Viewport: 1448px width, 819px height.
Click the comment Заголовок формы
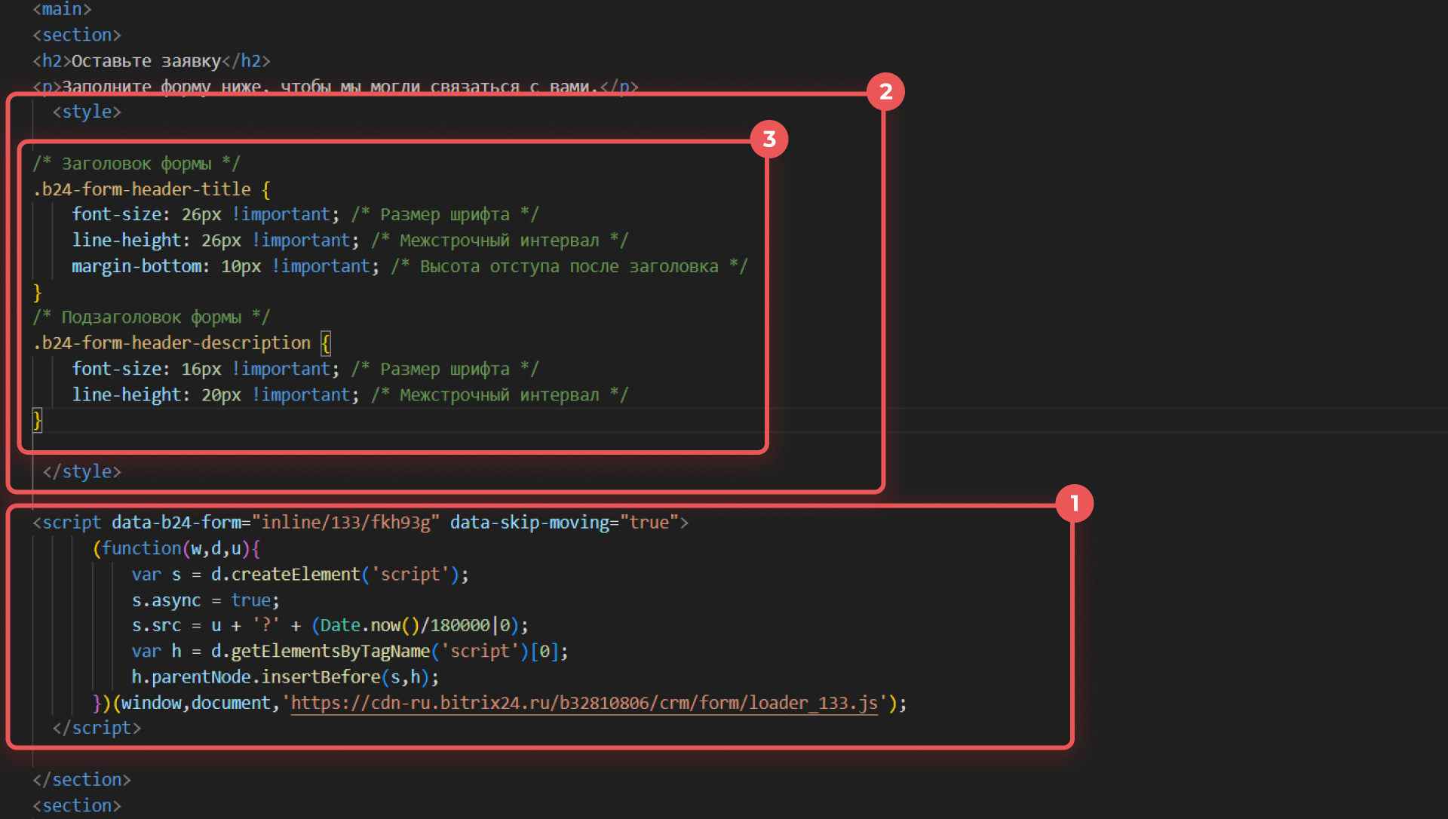(136, 164)
